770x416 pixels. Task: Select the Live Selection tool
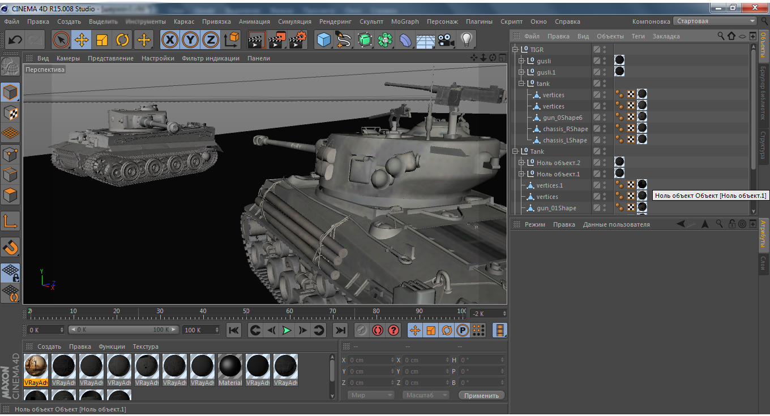pos(61,40)
